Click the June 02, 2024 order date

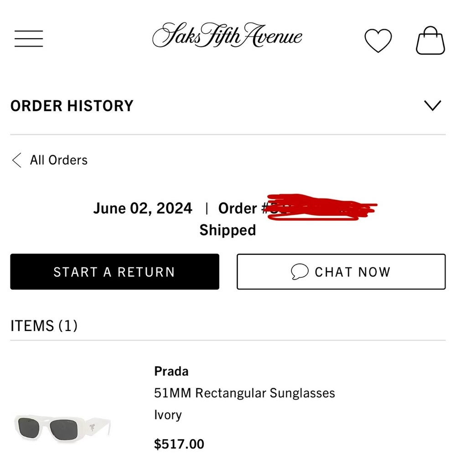pyautogui.click(x=142, y=208)
